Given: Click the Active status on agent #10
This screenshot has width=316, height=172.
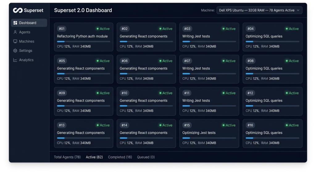Looking at the screenshot, I should pos(166,93).
